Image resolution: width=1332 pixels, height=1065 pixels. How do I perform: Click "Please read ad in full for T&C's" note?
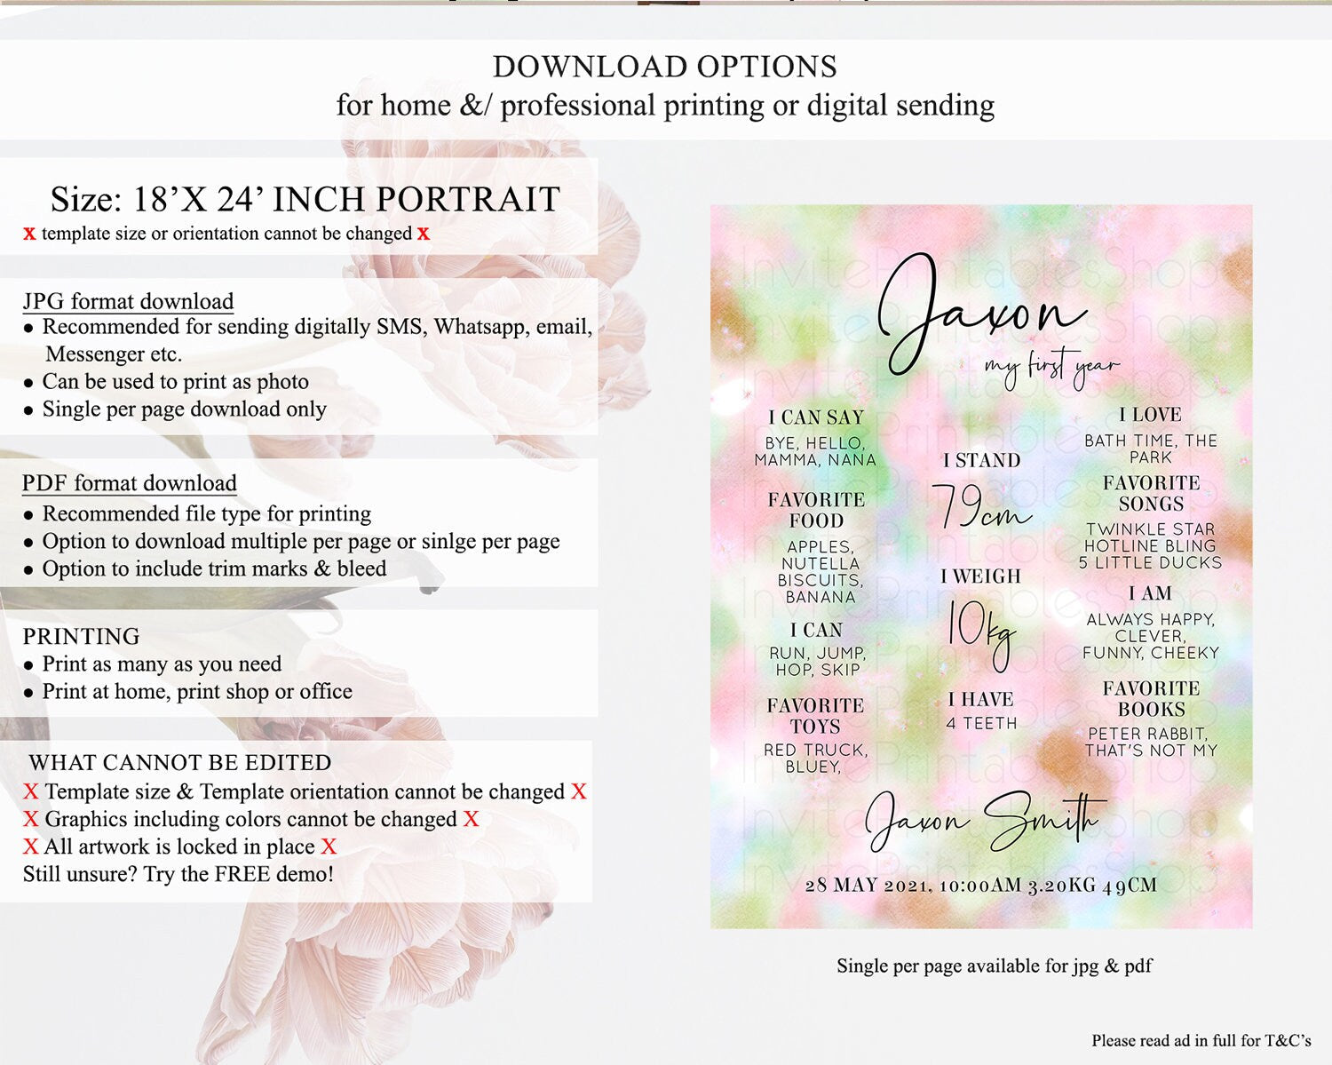click(x=1201, y=1040)
